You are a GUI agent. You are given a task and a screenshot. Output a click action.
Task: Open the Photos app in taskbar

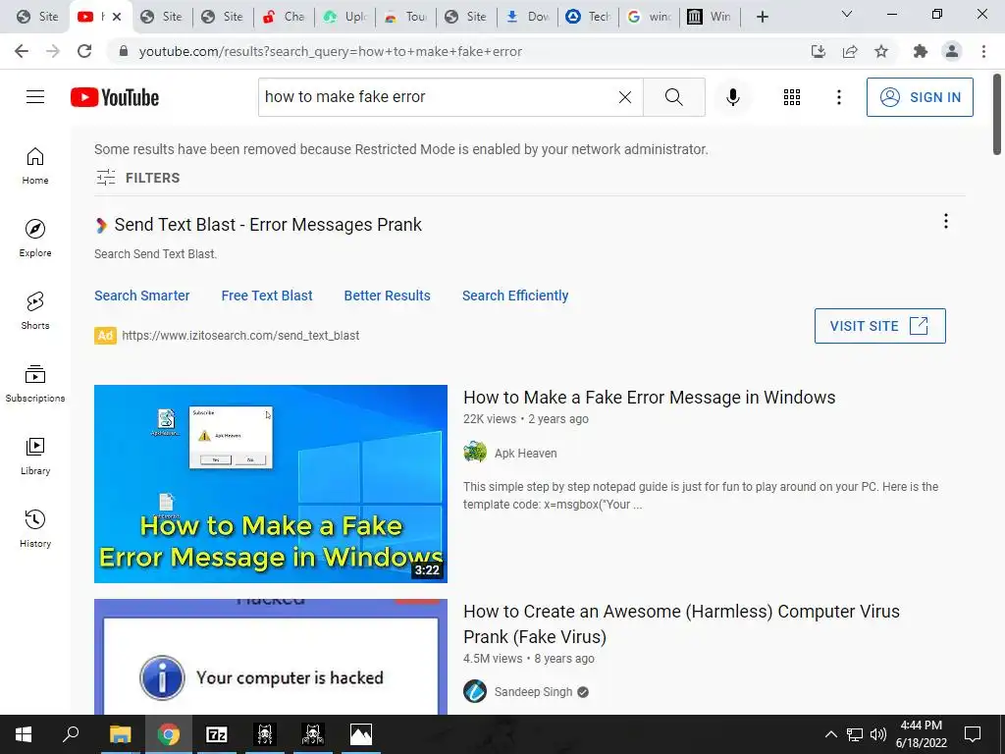pyautogui.click(x=361, y=734)
